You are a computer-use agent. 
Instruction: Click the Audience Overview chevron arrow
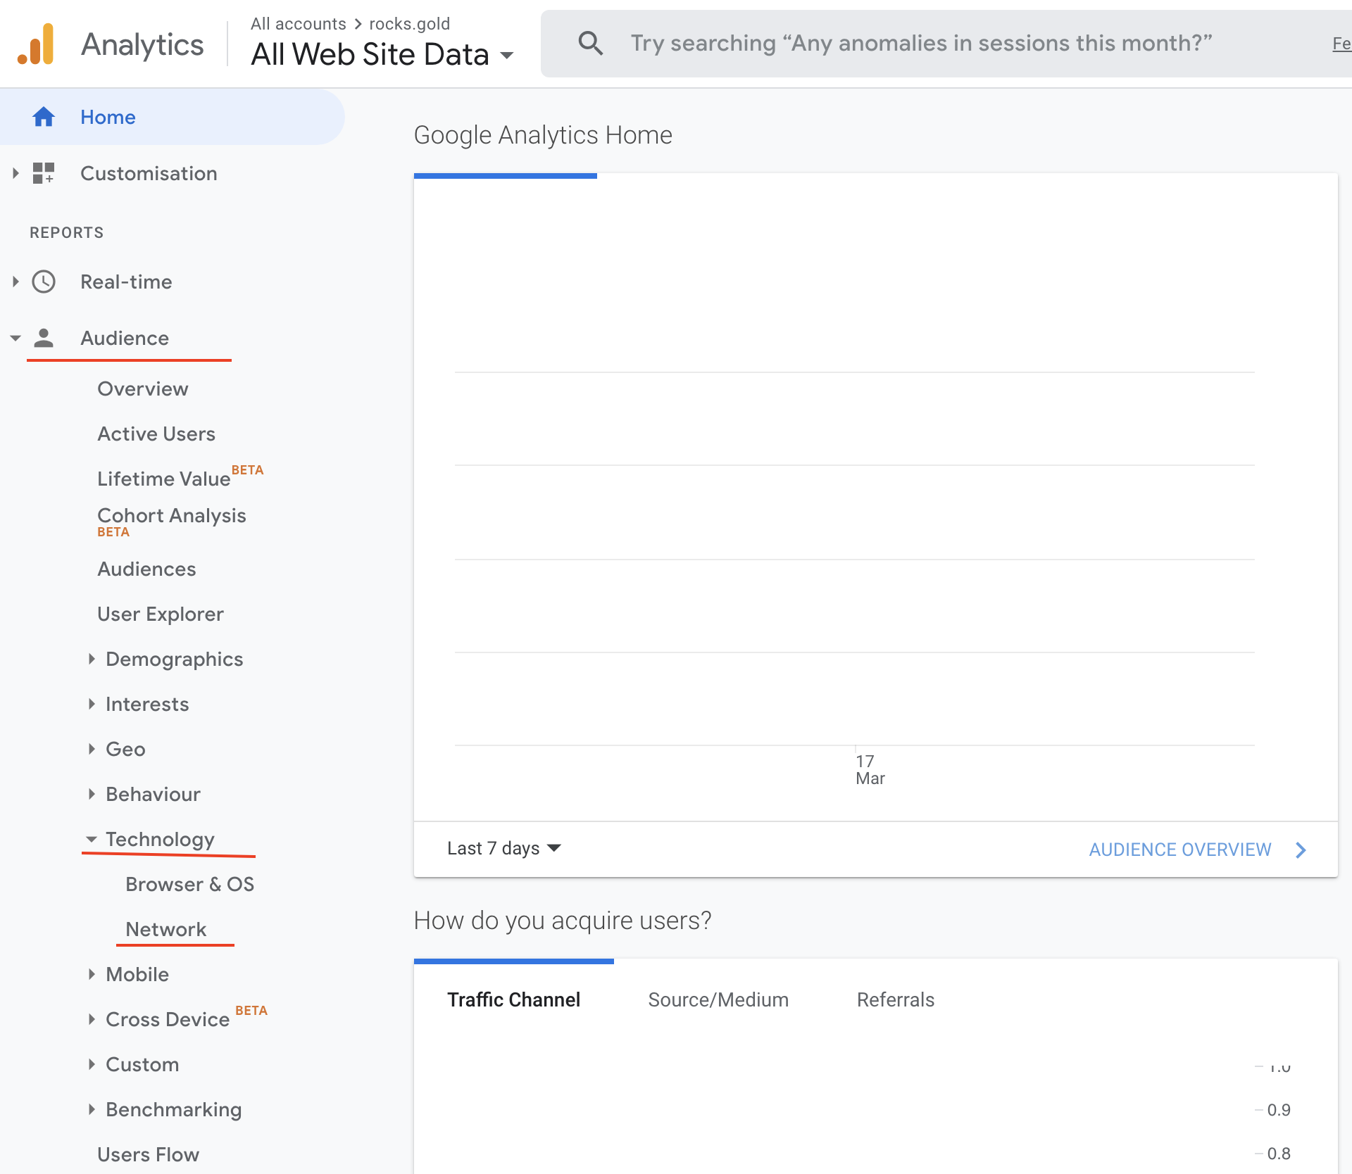click(1301, 850)
